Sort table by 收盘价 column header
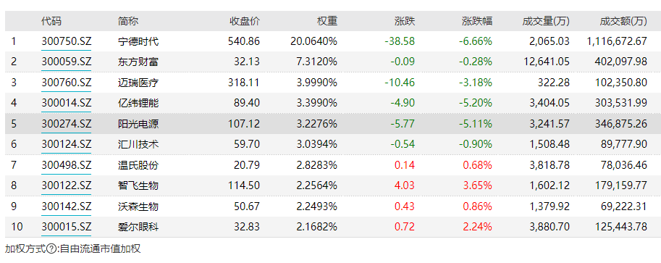Screen dimensions: 661x263 point(245,21)
